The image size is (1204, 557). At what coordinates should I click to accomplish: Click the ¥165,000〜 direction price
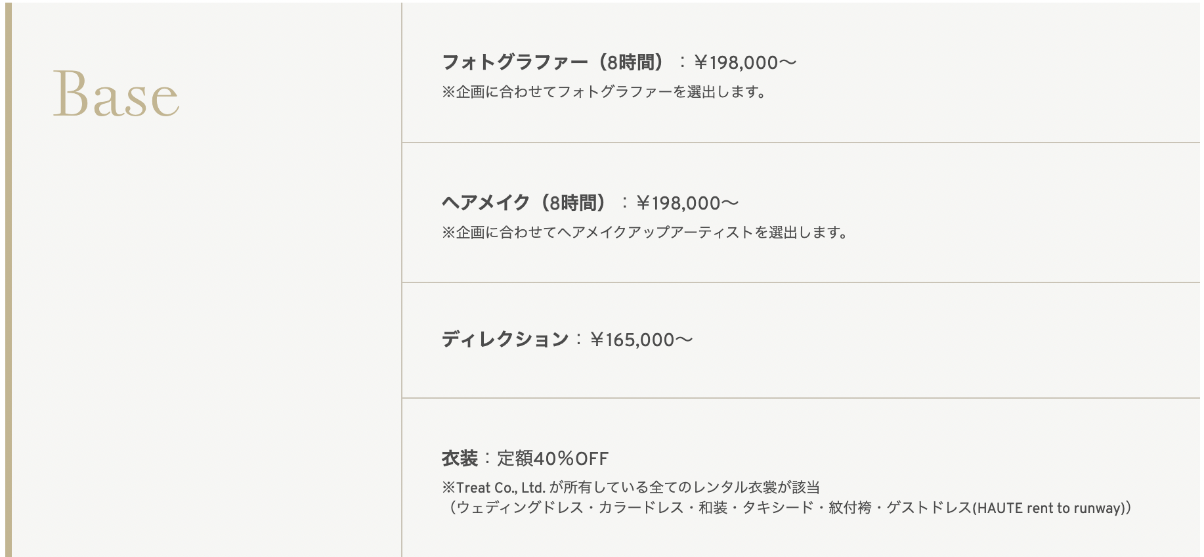(x=641, y=340)
